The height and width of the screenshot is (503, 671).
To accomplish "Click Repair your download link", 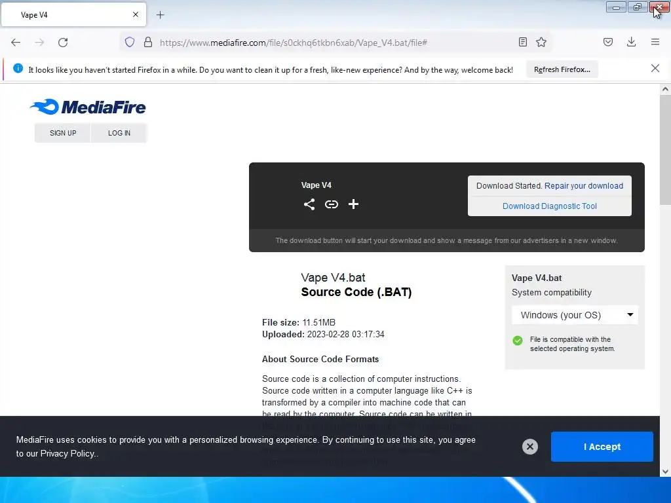I will pyautogui.click(x=584, y=185).
